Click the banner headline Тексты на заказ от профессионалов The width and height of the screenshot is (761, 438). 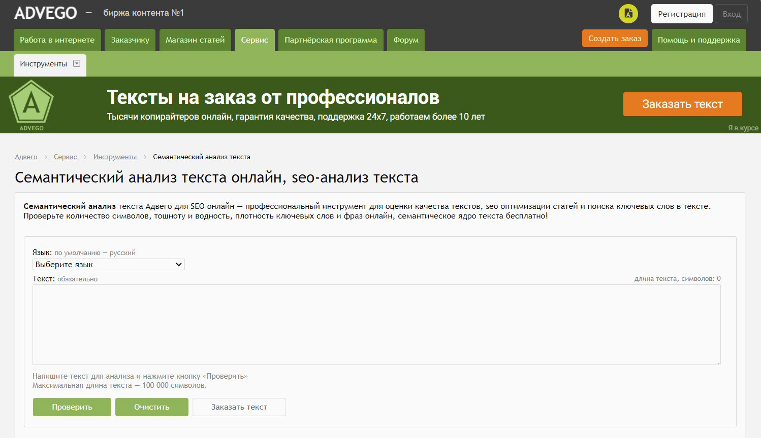(273, 97)
